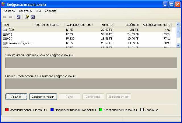182x123 pixels.
Task: Select the (G:) volume name
Action: tap(10, 39)
